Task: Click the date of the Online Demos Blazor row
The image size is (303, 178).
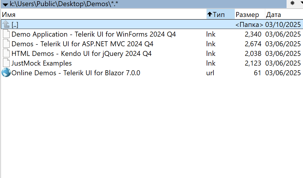Action: (283, 73)
